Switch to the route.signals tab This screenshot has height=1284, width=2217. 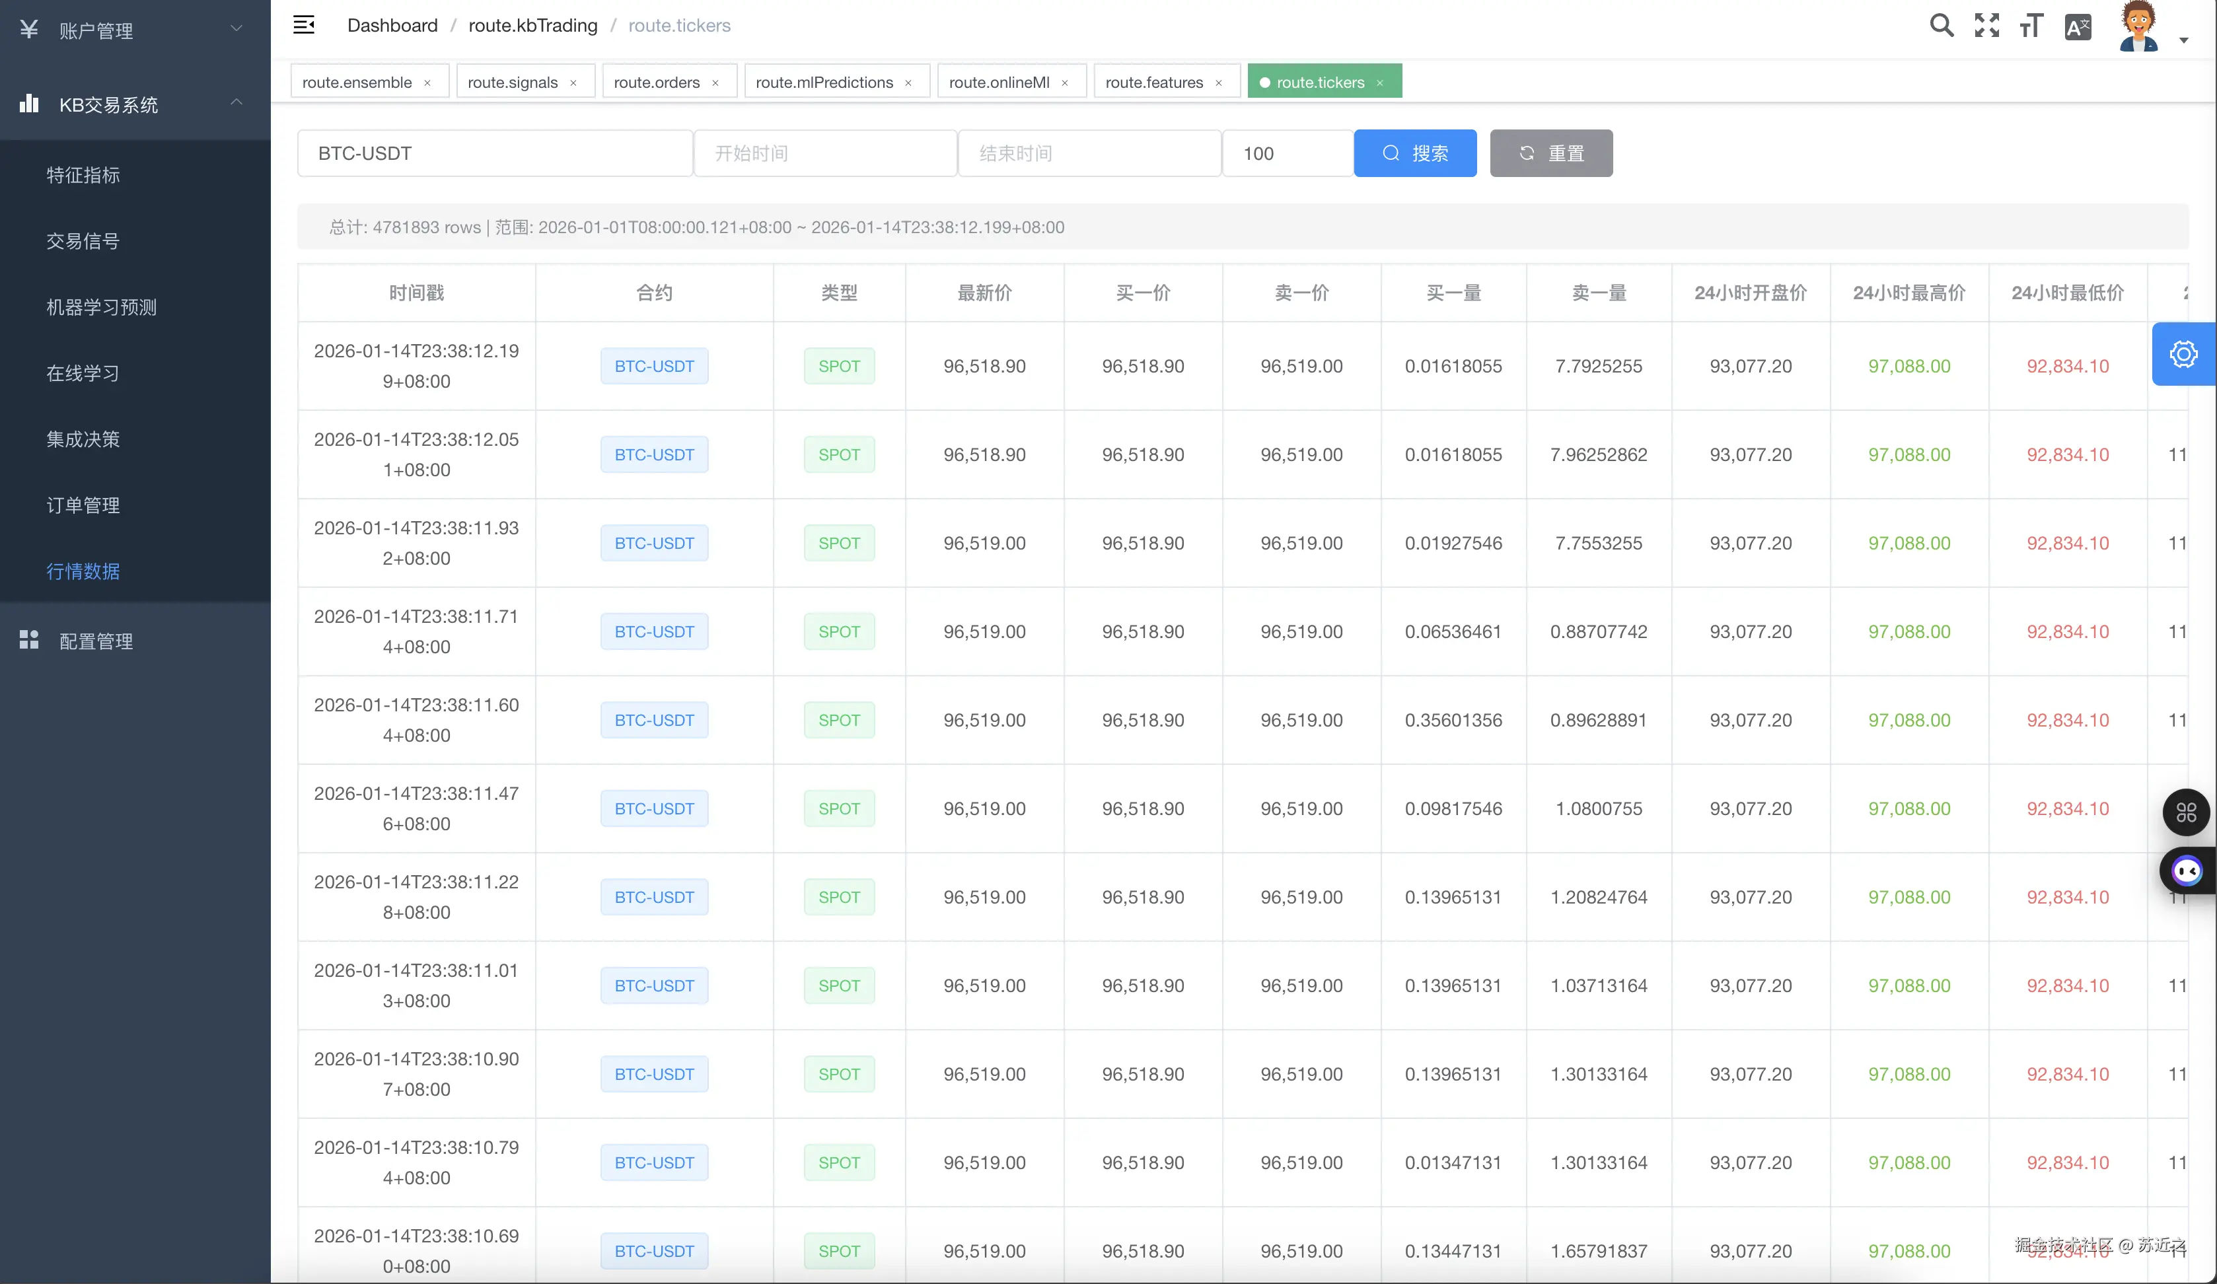pyautogui.click(x=512, y=82)
